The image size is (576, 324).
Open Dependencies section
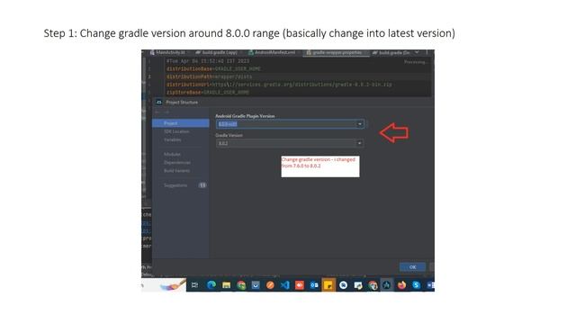pyautogui.click(x=177, y=162)
